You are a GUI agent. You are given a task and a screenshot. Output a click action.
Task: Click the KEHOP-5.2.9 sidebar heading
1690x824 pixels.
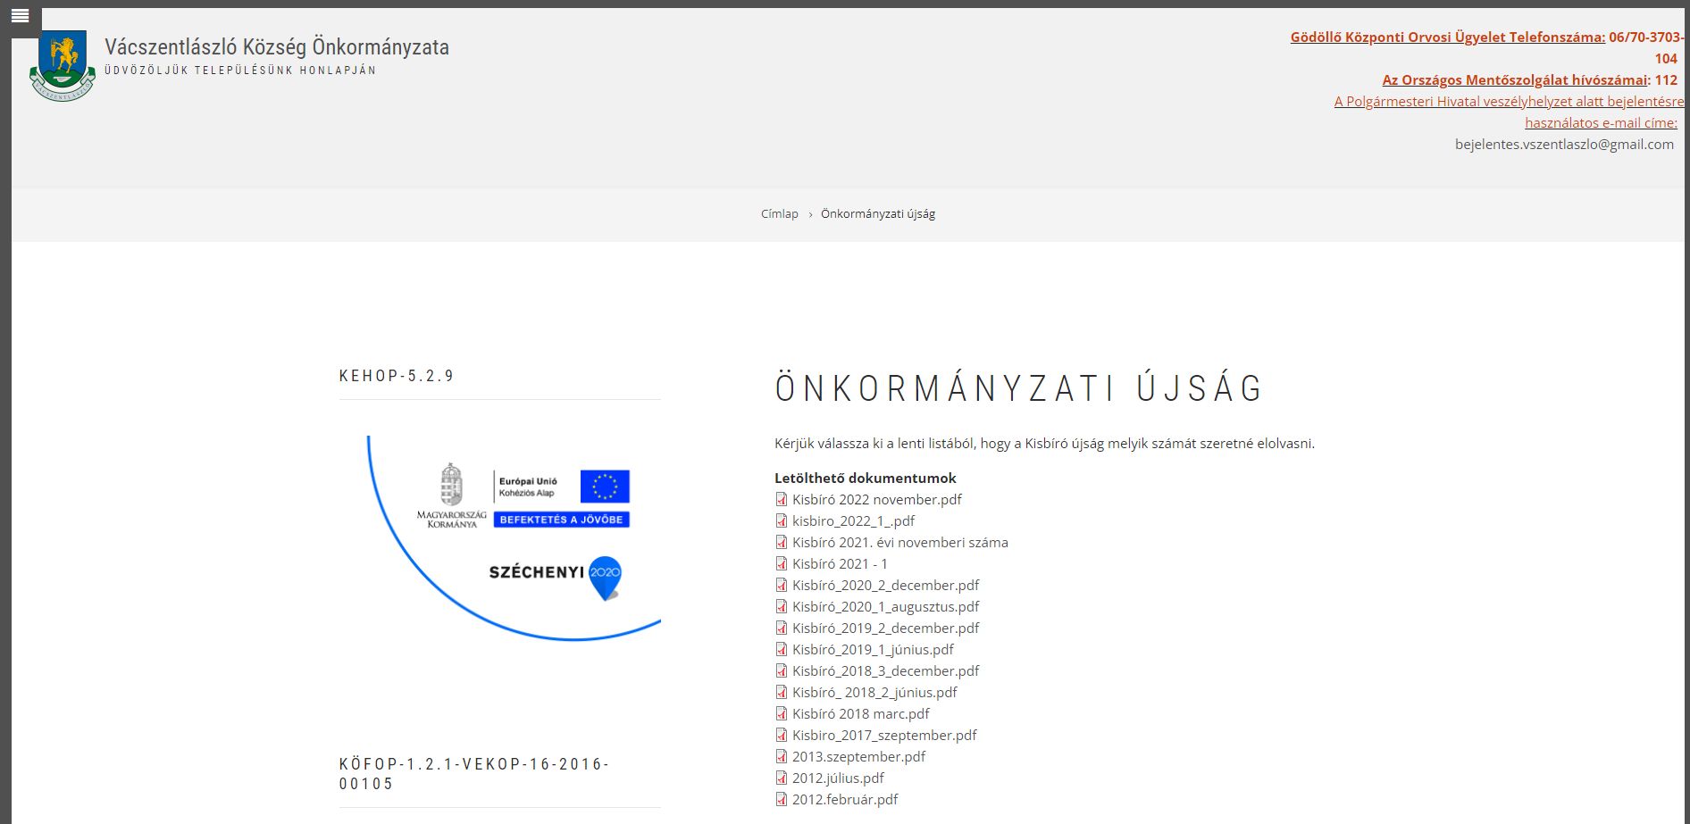pyautogui.click(x=397, y=376)
